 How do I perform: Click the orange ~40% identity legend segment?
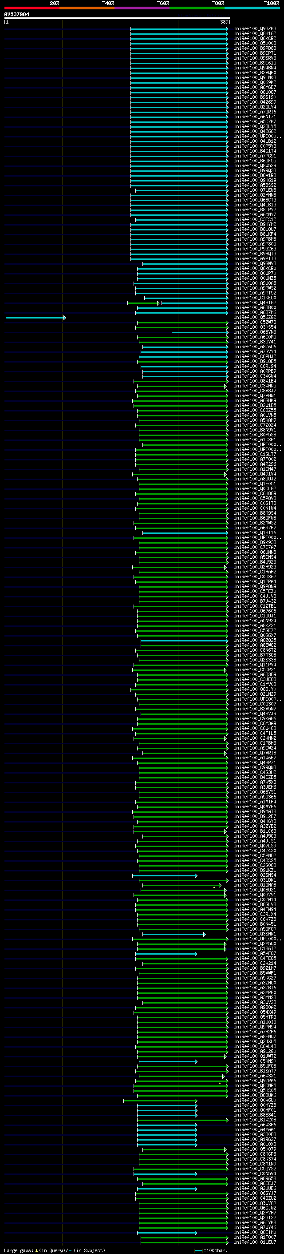[x=87, y=8]
